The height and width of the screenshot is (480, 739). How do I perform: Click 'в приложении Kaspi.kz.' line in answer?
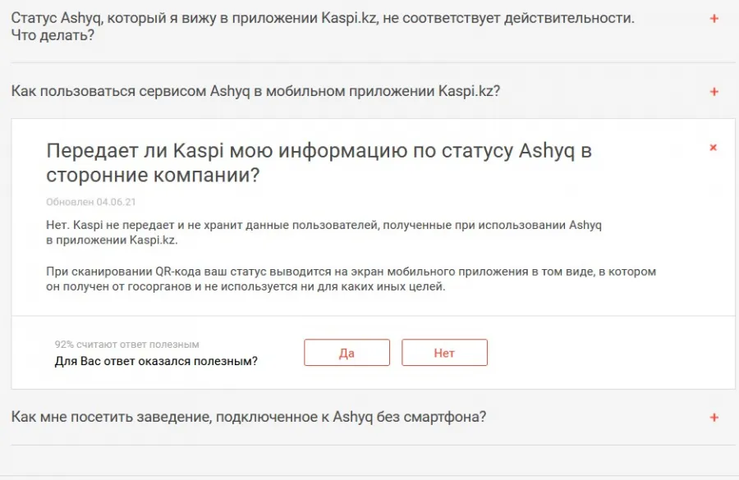112,240
